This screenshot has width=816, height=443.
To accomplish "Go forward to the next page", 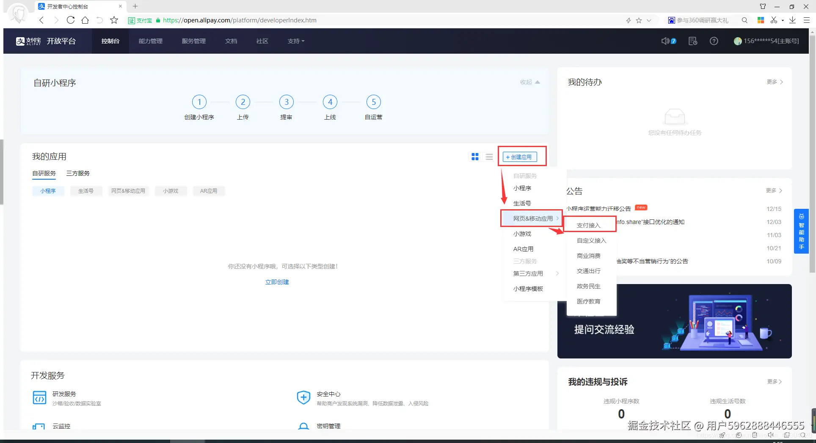I will [x=56, y=20].
